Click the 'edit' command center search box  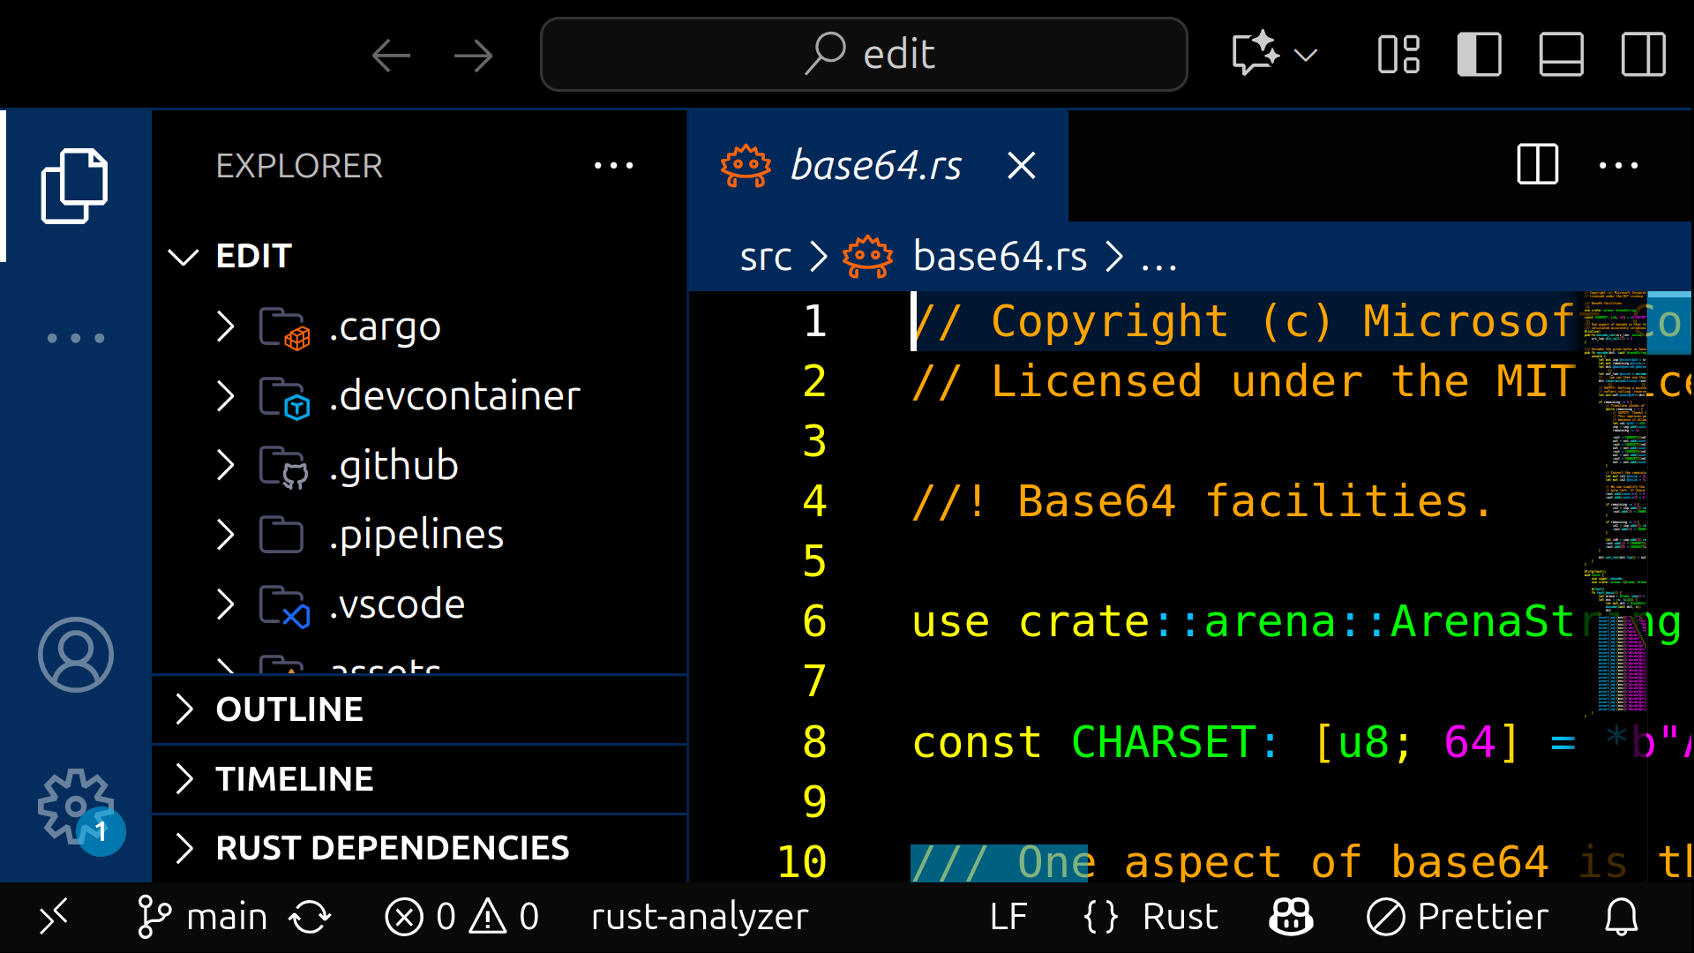(x=864, y=54)
